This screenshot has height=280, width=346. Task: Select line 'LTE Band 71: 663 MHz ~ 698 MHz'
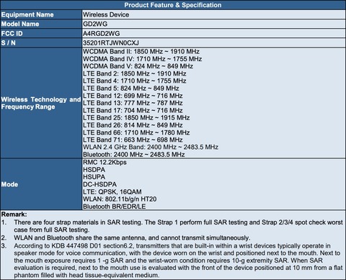point(133,140)
